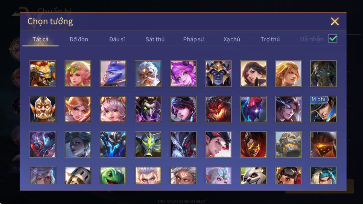
Task: Select the stone golem hero portrait
Action: pos(288,145)
